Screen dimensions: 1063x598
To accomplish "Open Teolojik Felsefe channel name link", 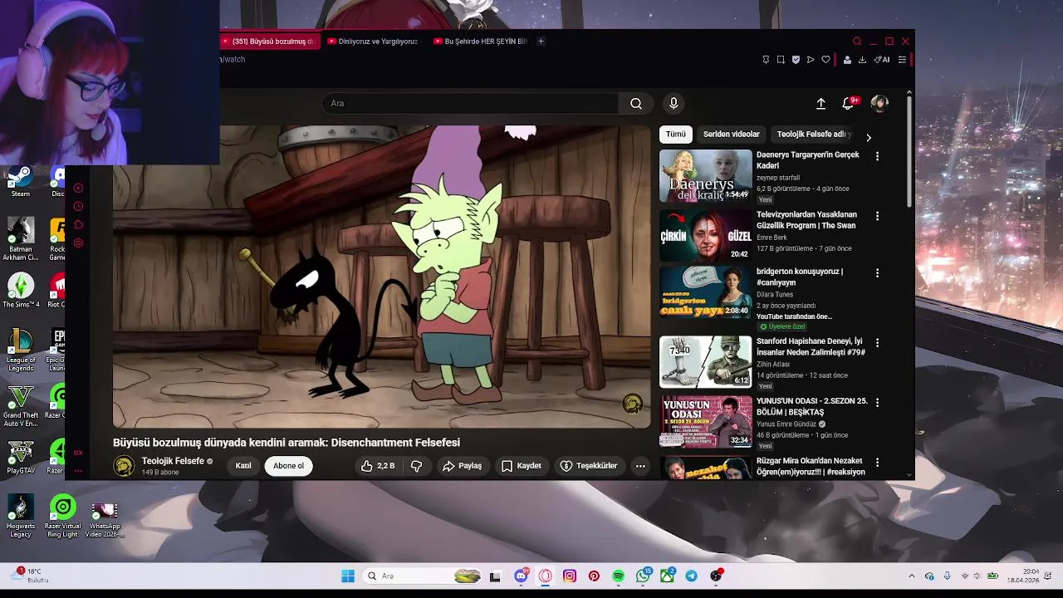I will [x=173, y=461].
